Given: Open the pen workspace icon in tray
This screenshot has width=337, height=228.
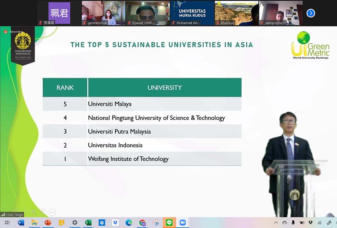Looking at the screenshot, I should pyautogui.click(x=329, y=223).
